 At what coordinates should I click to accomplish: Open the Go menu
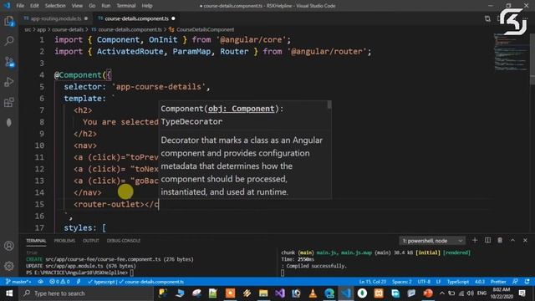tap(92, 6)
